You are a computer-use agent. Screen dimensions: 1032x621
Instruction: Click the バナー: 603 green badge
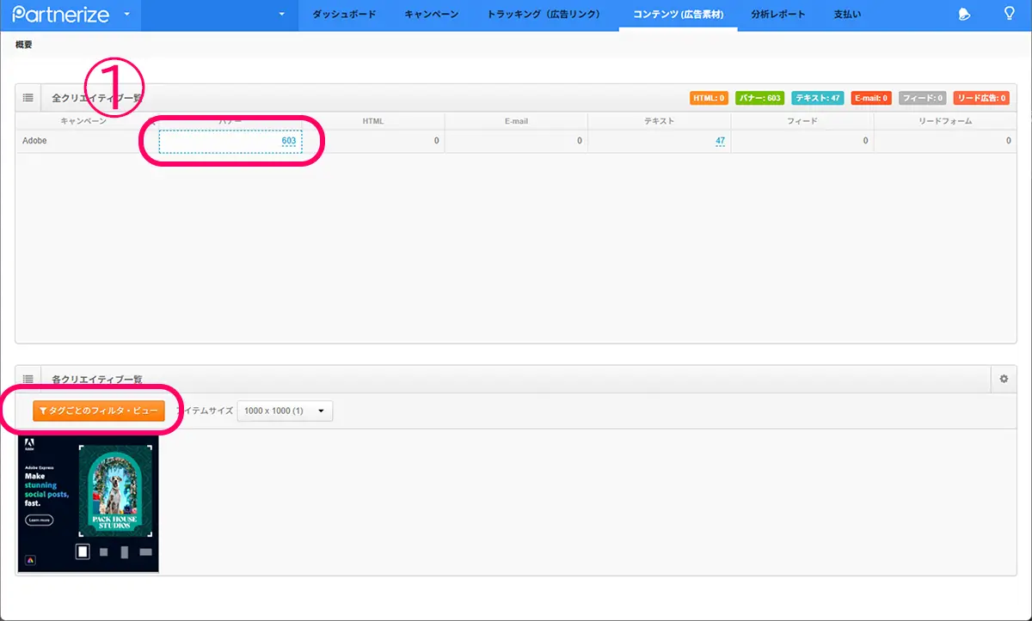click(760, 99)
